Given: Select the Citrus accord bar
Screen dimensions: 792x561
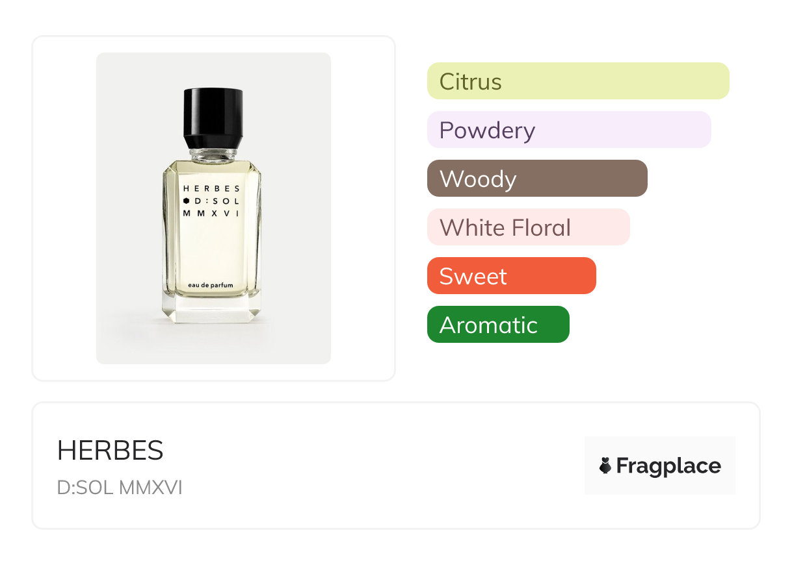Looking at the screenshot, I should pos(578,81).
